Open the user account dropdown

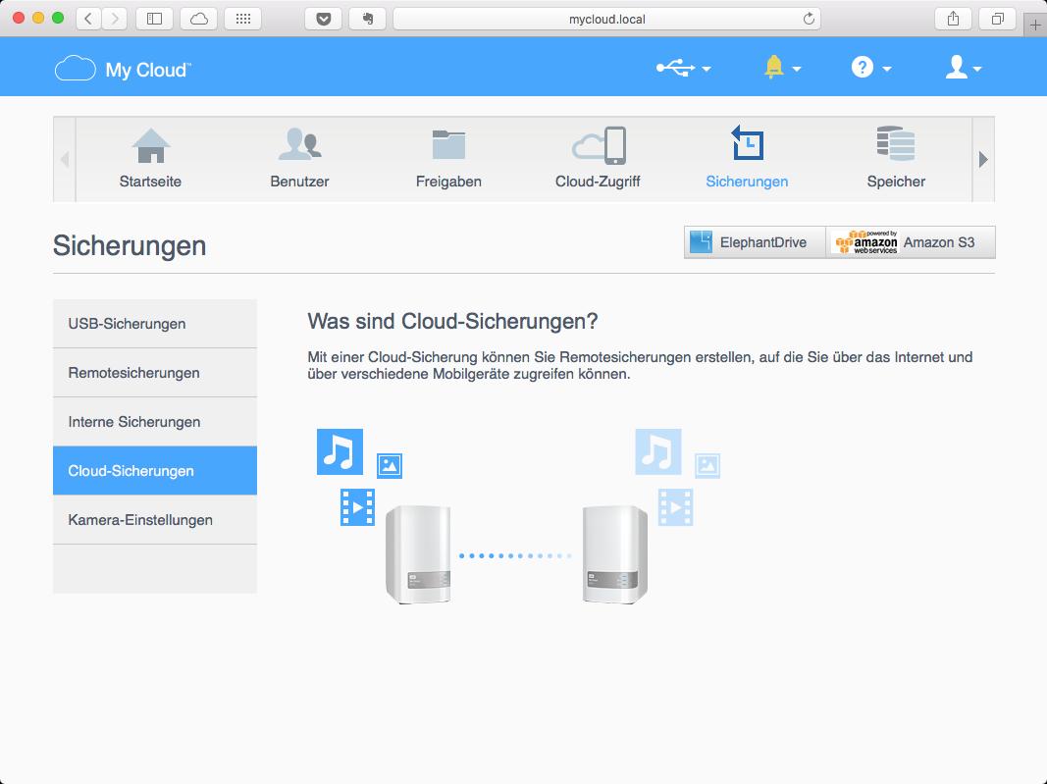point(963,68)
